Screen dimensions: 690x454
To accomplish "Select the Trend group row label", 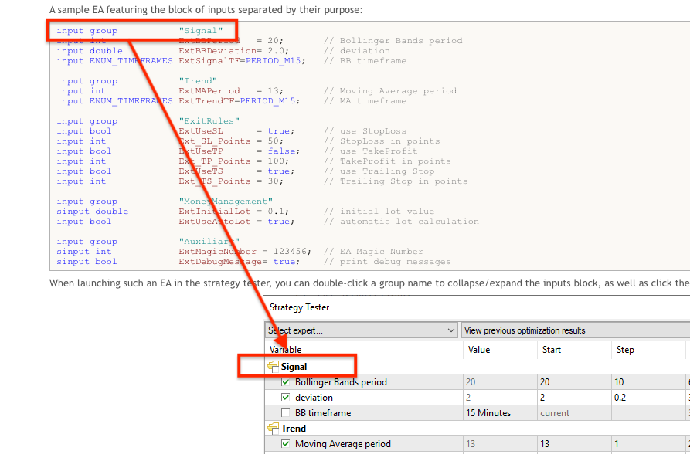I will 294,428.
